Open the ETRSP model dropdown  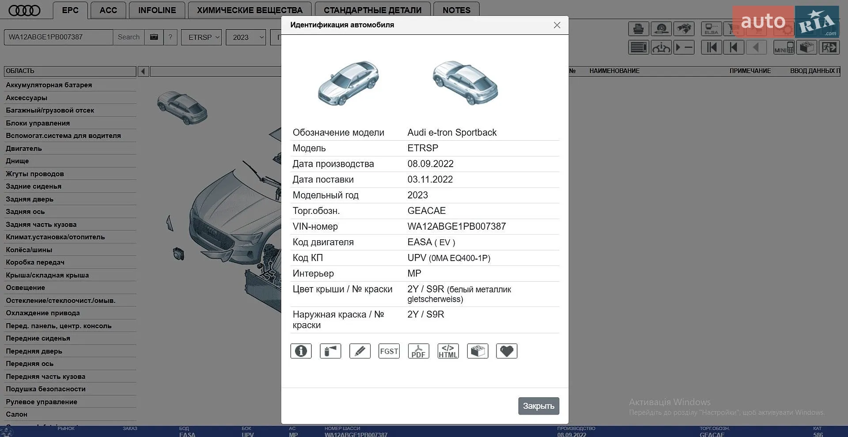point(201,37)
